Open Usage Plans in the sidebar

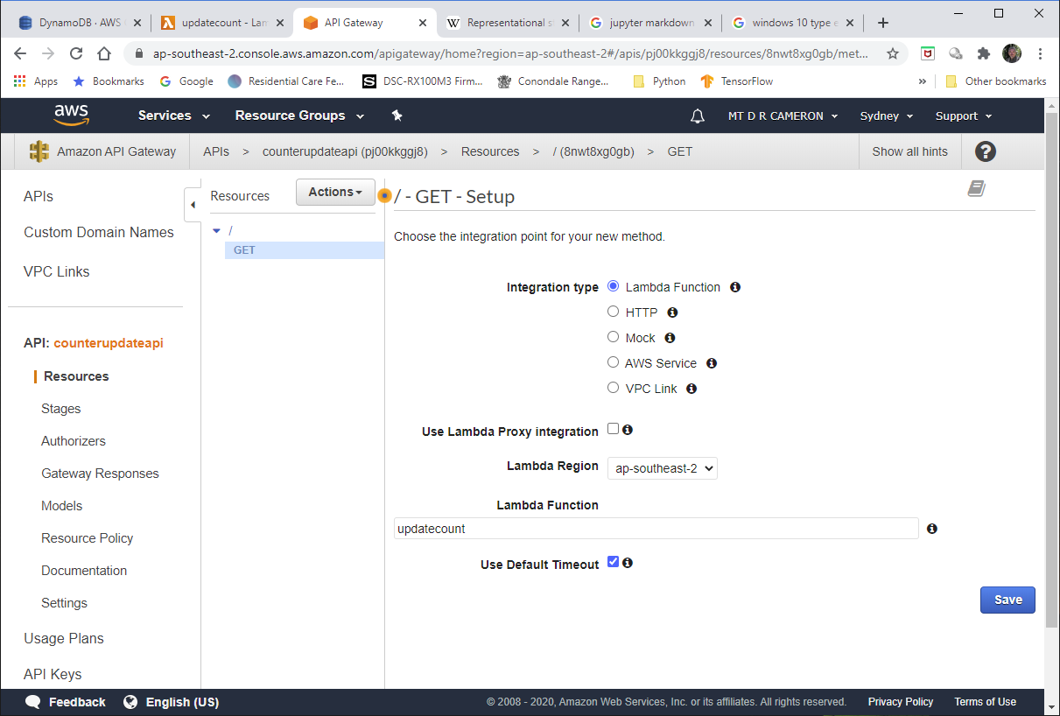pyautogui.click(x=64, y=638)
